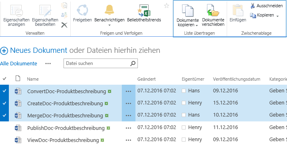
Task: Expand the Benachrichtigen dropdown arrow
Action: (x=109, y=25)
